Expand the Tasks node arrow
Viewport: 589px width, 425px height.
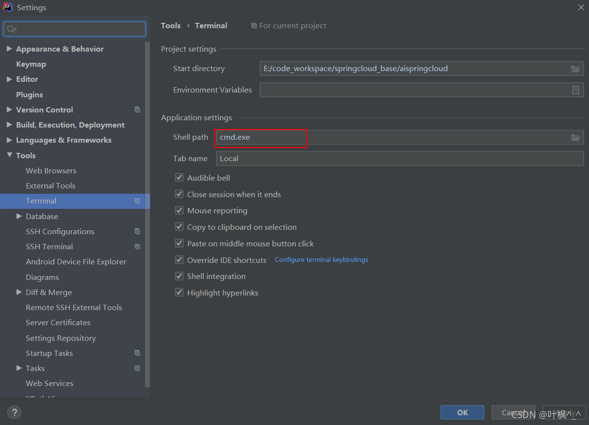19,368
